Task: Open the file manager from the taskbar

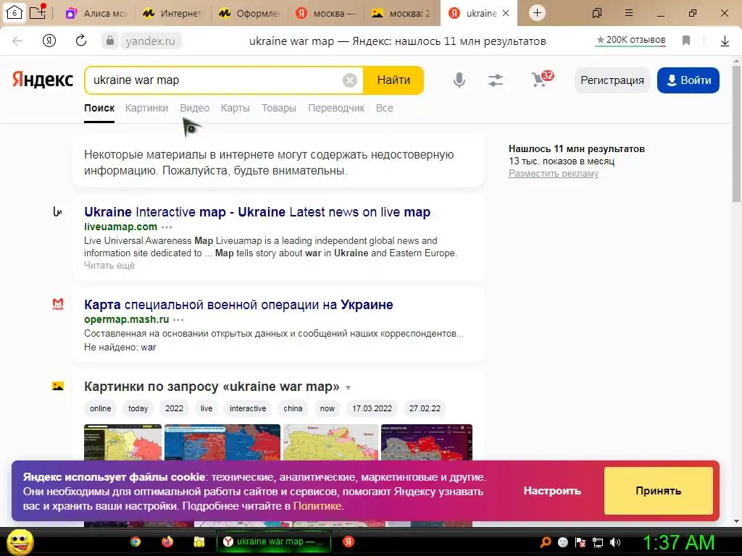Action: (199, 542)
